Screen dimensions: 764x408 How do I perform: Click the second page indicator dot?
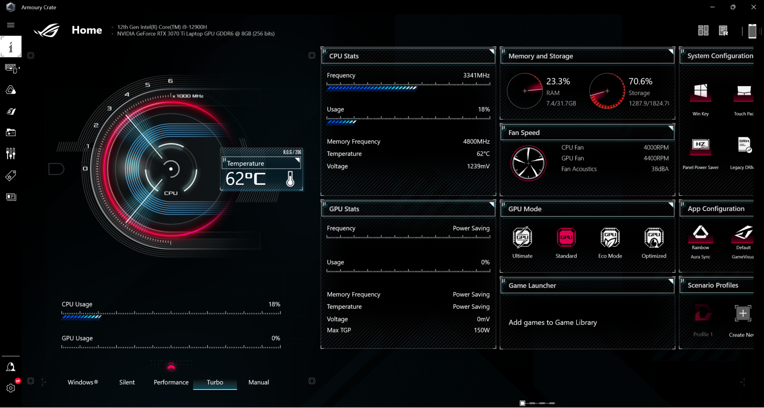pos(532,403)
